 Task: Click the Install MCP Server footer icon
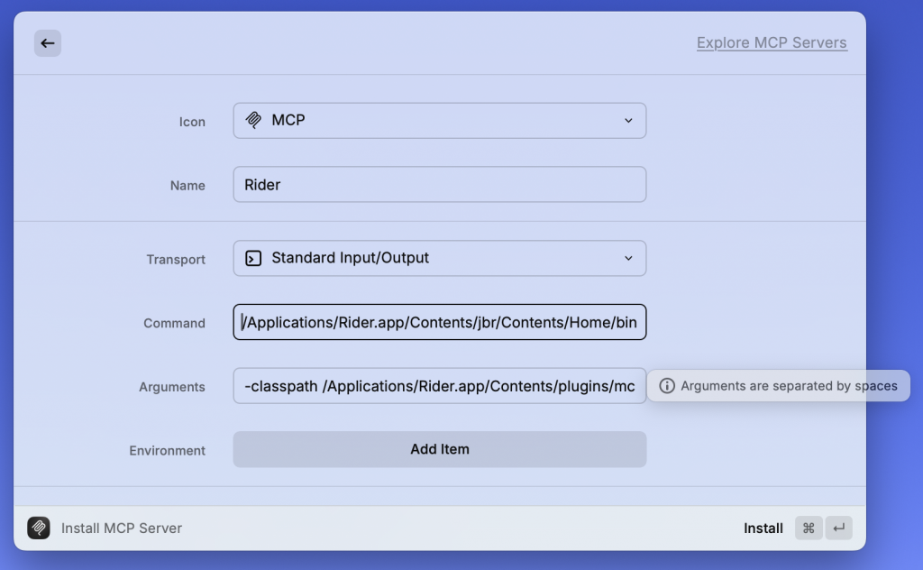[x=39, y=528]
